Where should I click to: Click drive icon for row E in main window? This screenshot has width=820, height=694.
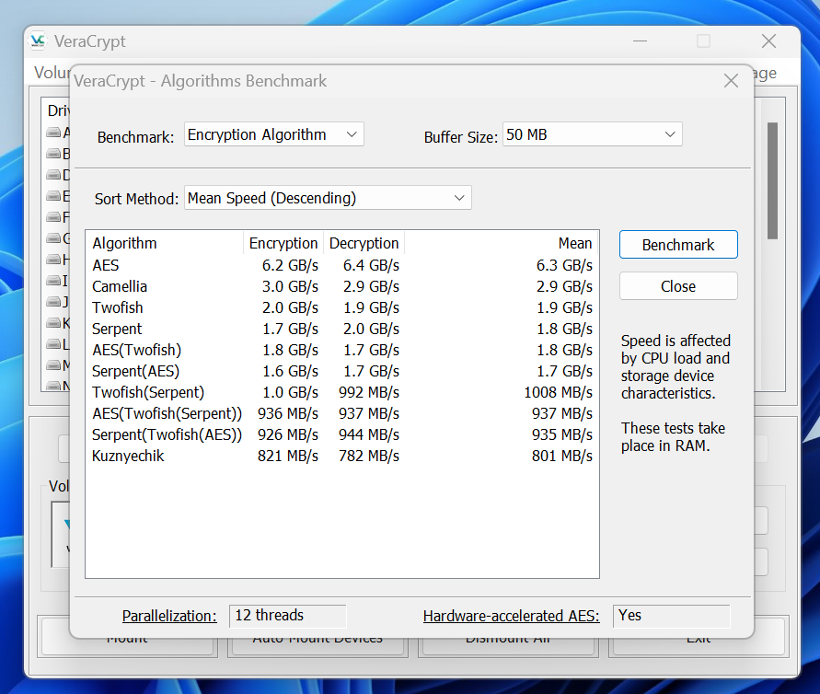tap(53, 196)
